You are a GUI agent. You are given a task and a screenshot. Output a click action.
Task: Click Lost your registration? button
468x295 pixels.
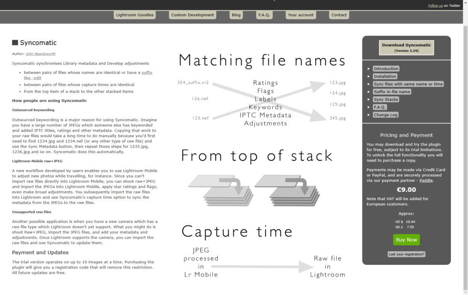click(406, 254)
